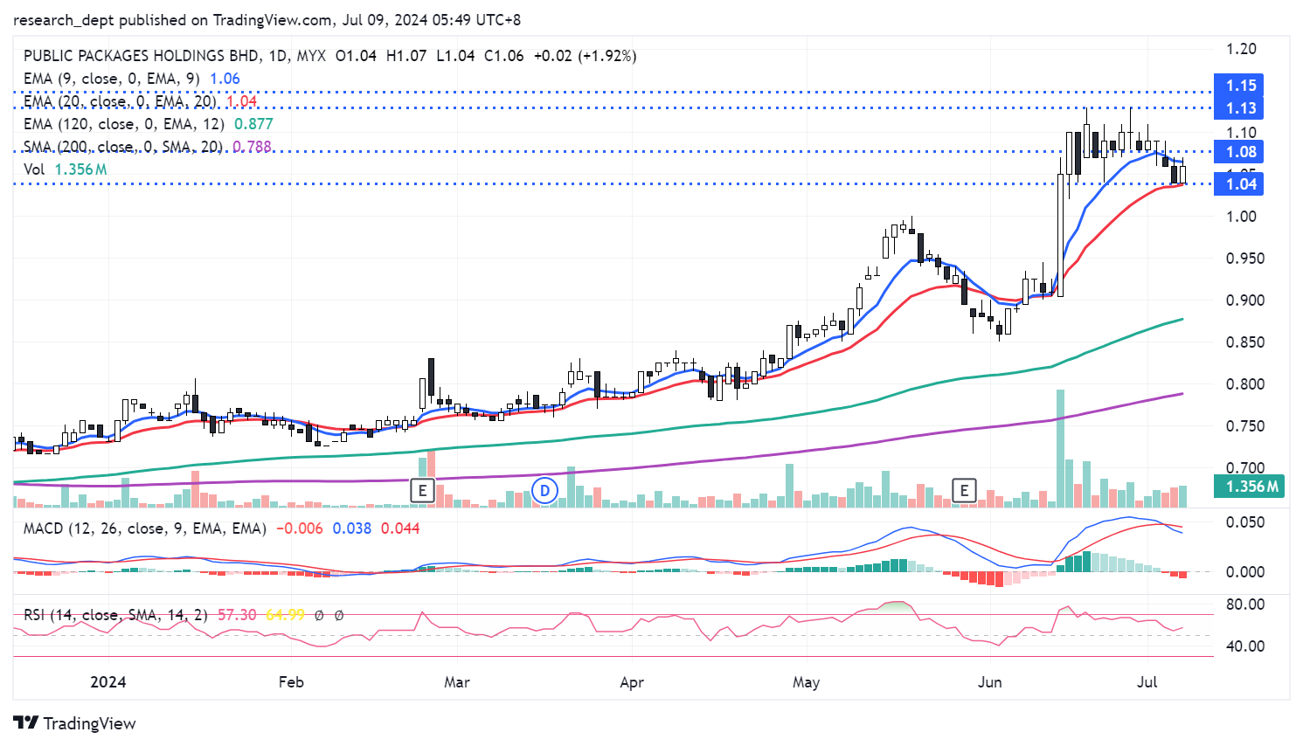Click the TradingView logo at bottom left

click(75, 723)
